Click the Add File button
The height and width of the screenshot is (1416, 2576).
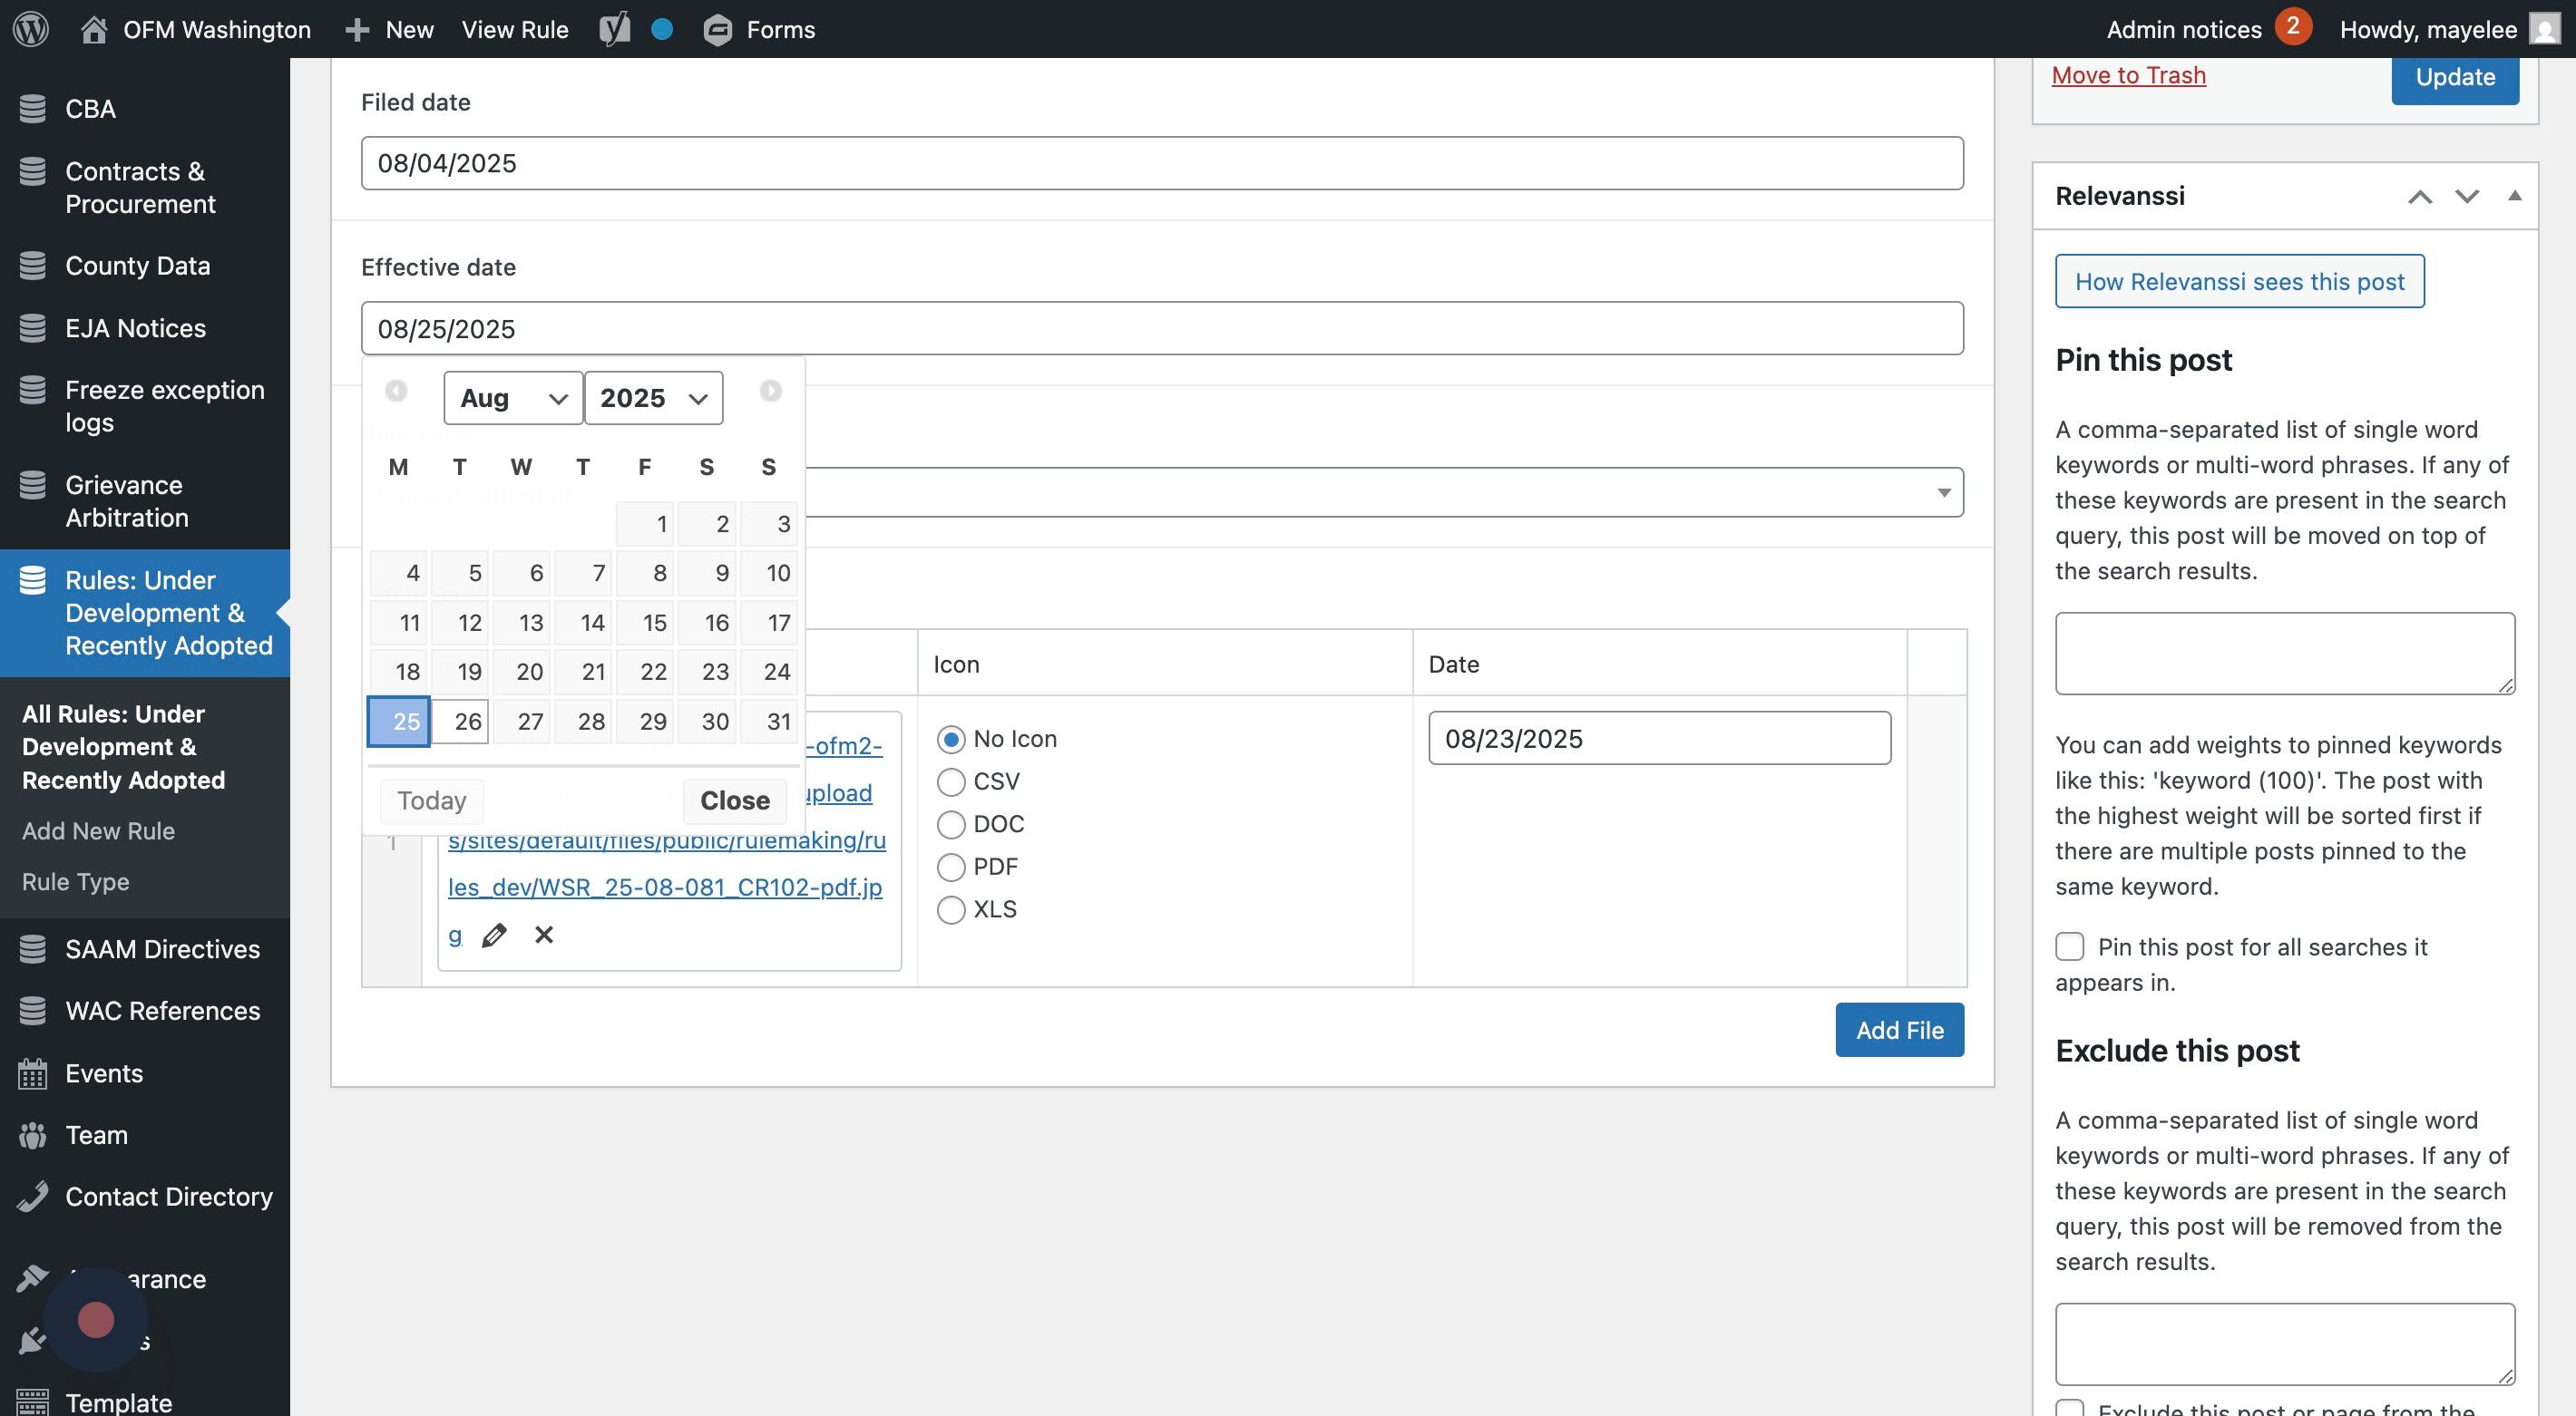tap(1899, 1031)
